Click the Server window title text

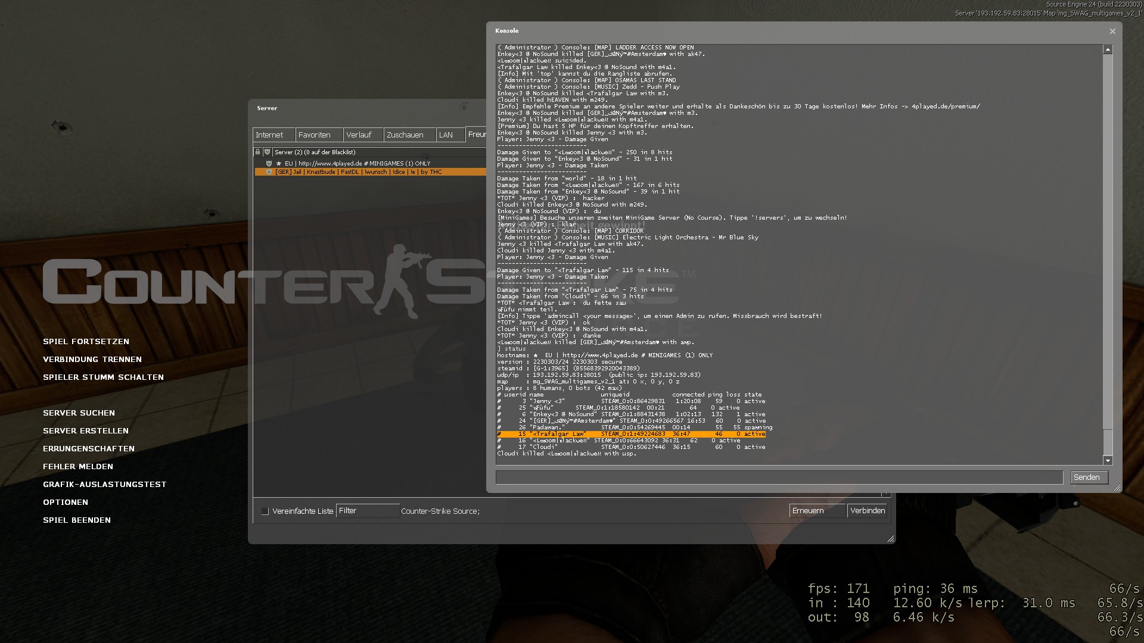click(x=267, y=108)
